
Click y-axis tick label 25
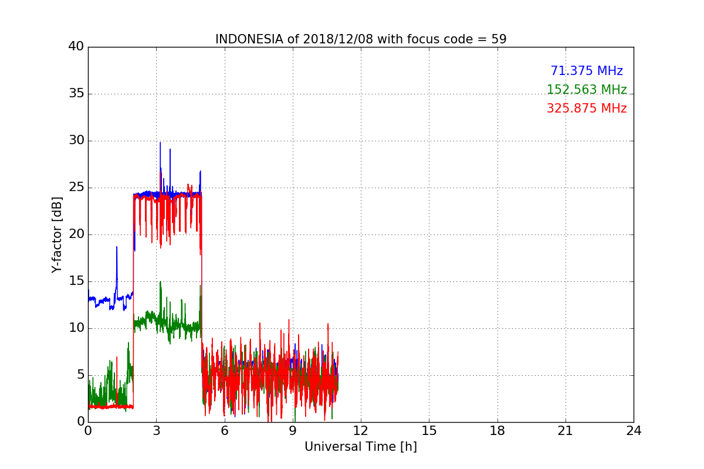click(x=76, y=188)
